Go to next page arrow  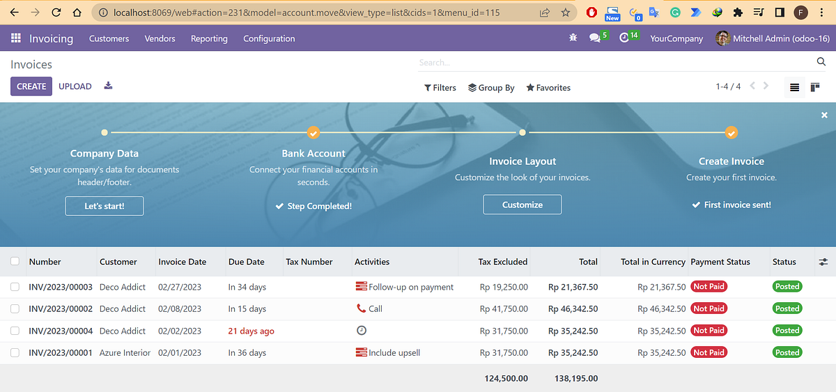coord(766,86)
